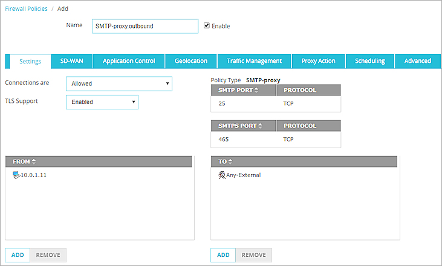
Task: Go to the Geolocation tab
Action: pos(190,61)
